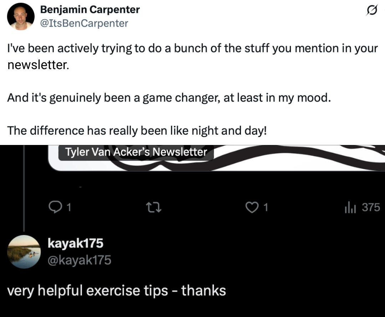Like the newsletter post with heart icon
Screen dimensions: 385x317
pos(252,207)
